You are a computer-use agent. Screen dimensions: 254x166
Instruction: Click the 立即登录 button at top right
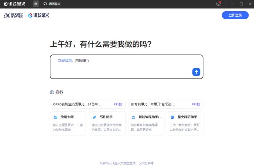pyautogui.click(x=235, y=15)
